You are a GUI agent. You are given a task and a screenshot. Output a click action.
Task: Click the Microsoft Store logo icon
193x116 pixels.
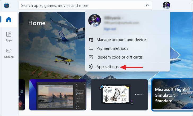(6, 5)
